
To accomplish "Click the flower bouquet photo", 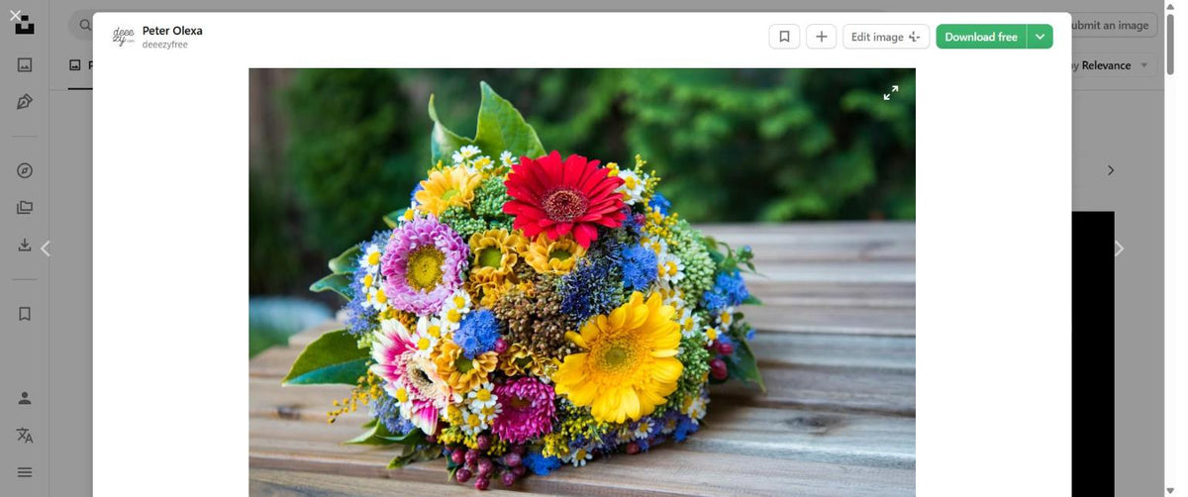I will pyautogui.click(x=582, y=282).
